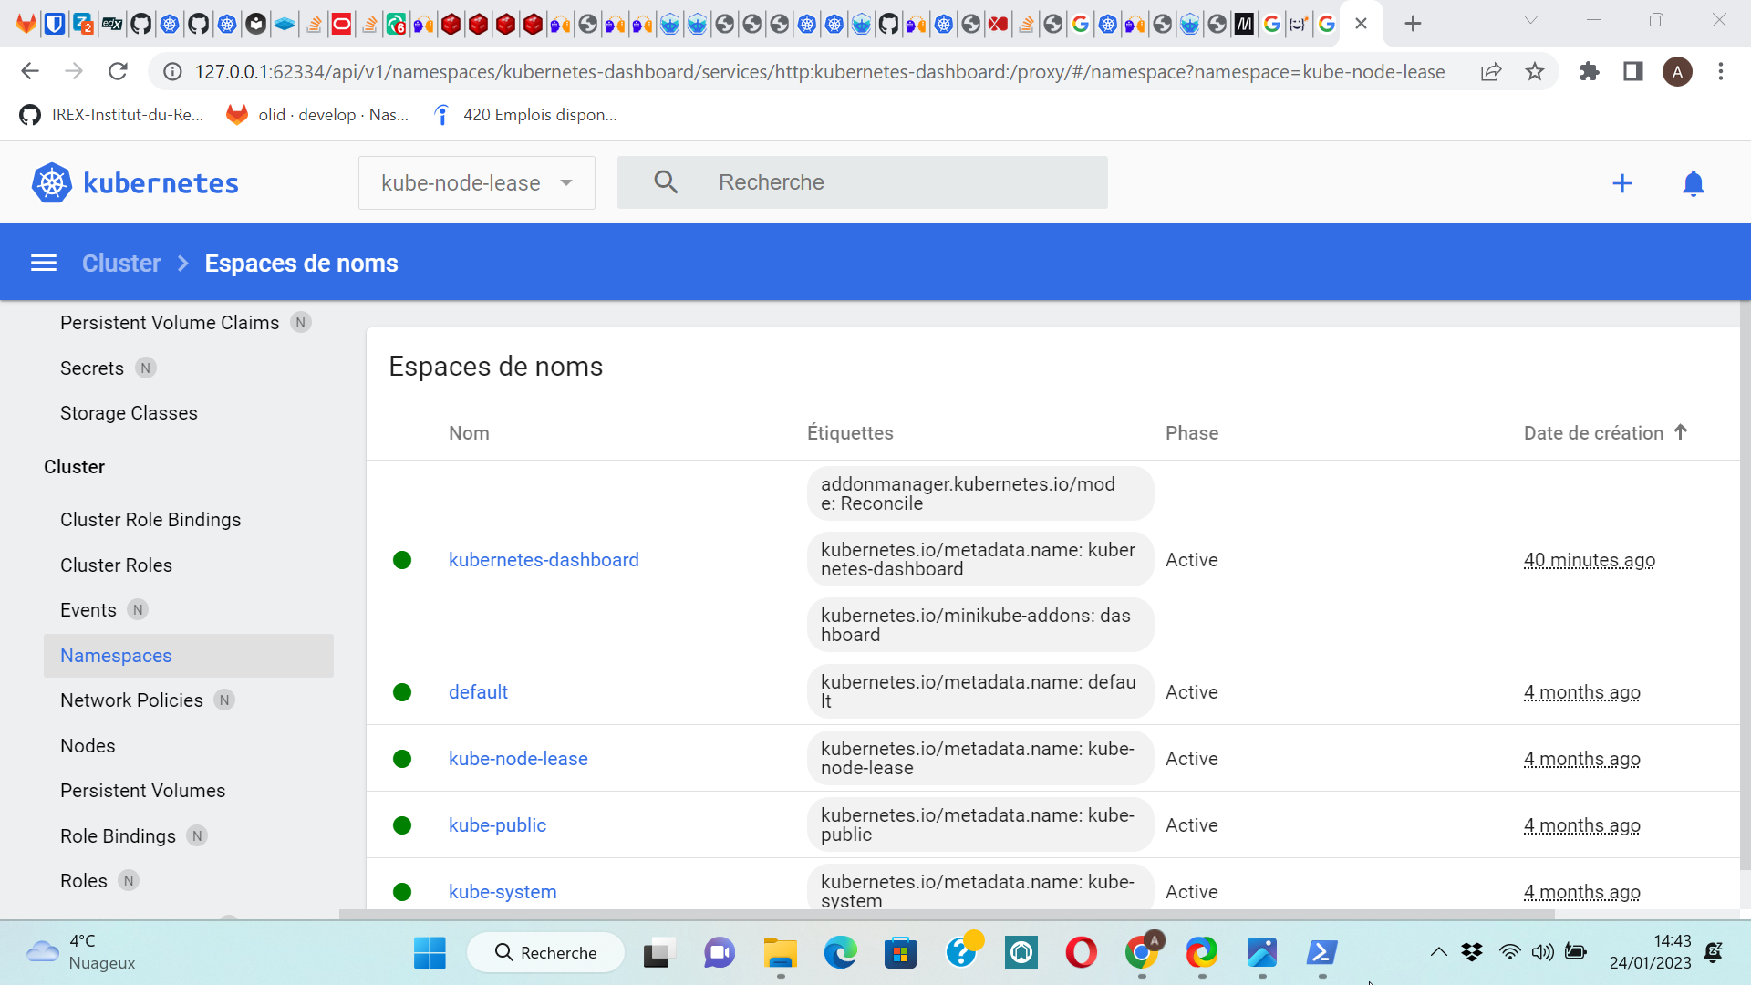
Task: Click the Kubernetes logo icon
Action: click(52, 183)
